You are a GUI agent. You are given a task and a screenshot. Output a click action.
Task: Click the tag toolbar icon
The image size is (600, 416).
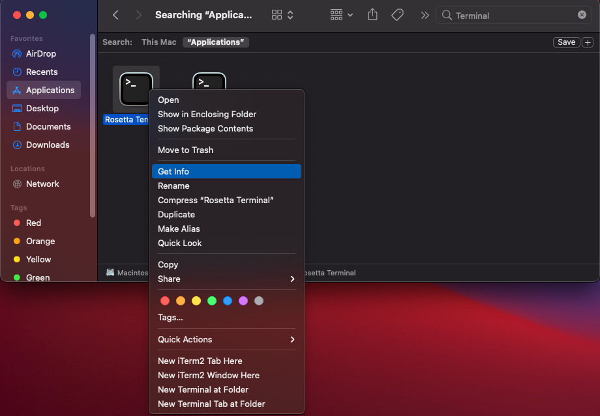[x=398, y=15]
